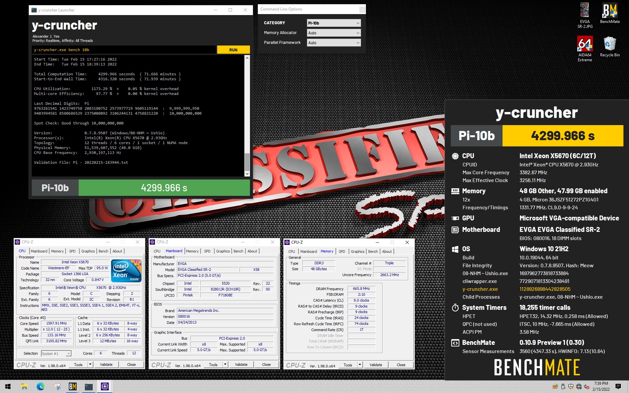Open Windows Security shield tray icon
Screen dimensions: 629x393
[x=571, y=387]
